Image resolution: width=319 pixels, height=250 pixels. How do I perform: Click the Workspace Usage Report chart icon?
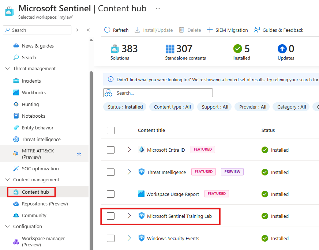[141, 194]
